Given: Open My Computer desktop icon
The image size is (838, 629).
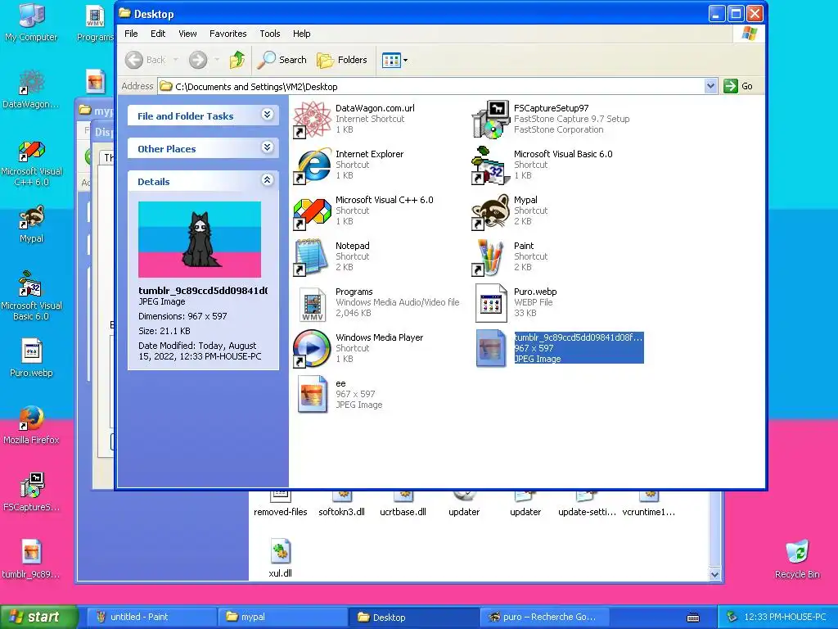Looking at the screenshot, I should pyautogui.click(x=31, y=22).
